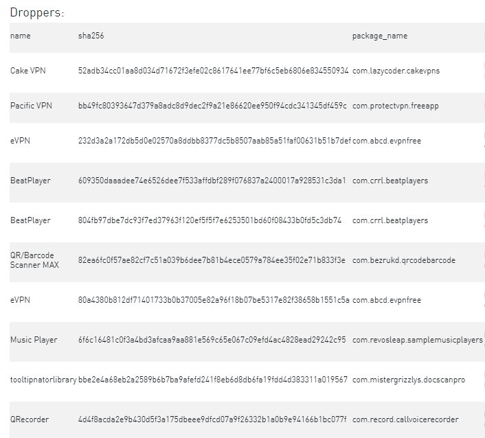Screen dimensions: 485x438
Task: Click hash starting with 609350daaadee
Action: [212, 181]
